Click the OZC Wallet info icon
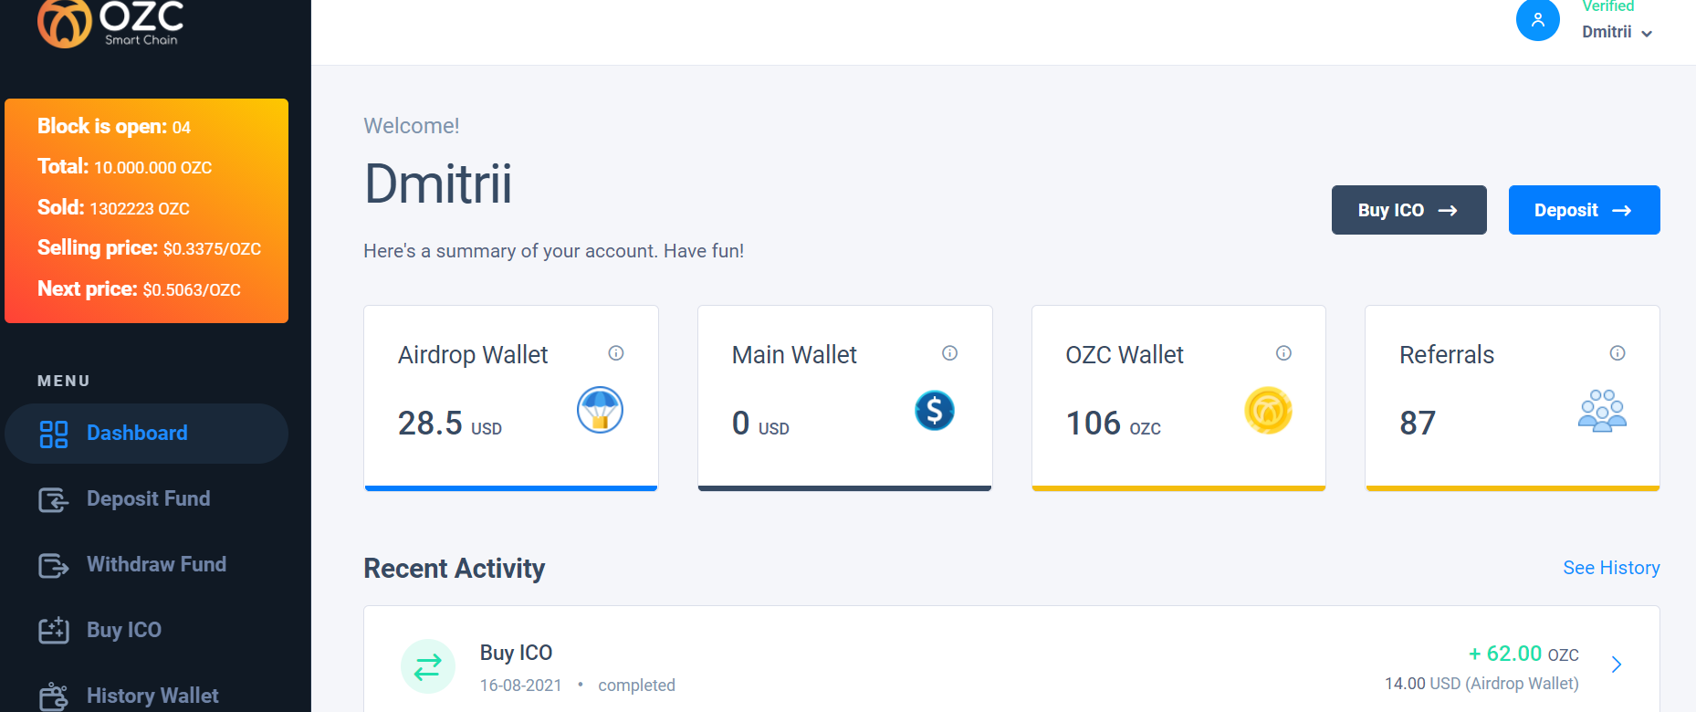 pyautogui.click(x=1283, y=353)
